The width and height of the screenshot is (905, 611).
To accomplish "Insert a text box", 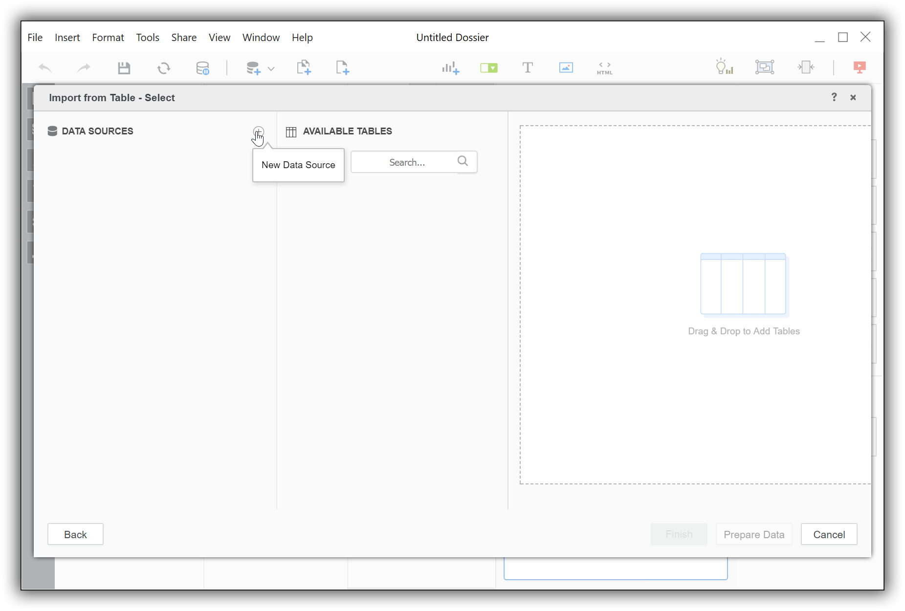I will coord(528,68).
